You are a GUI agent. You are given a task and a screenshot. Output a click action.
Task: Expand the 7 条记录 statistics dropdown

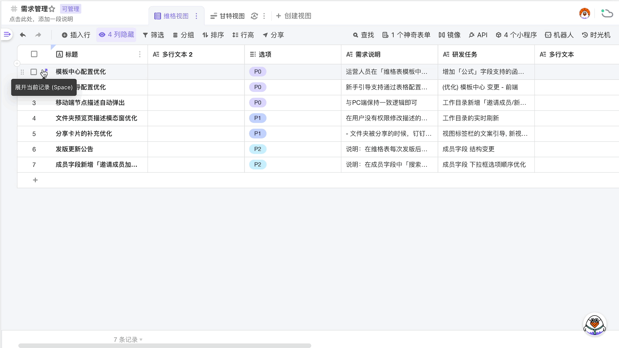point(128,340)
